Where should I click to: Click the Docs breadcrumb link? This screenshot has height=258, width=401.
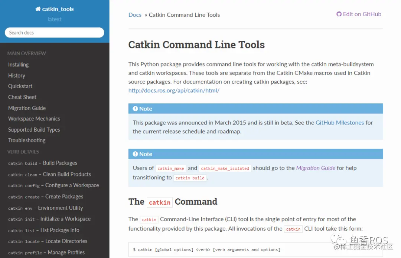coord(135,15)
